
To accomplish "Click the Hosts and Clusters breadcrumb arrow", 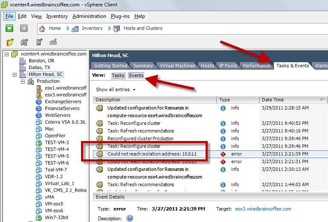I will pos(109,29).
